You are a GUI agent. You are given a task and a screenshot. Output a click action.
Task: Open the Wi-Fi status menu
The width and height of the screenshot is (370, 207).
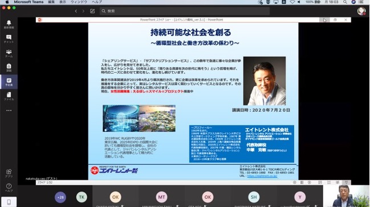click(292, 2)
